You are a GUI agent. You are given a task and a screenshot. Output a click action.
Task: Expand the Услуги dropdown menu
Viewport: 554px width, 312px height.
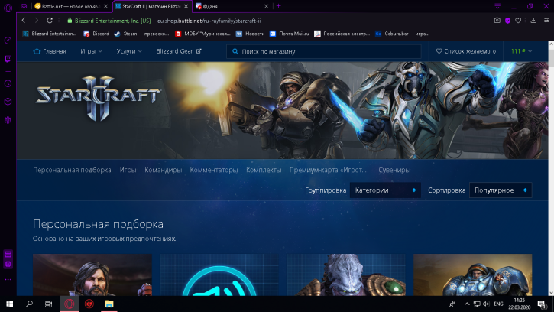[129, 51]
